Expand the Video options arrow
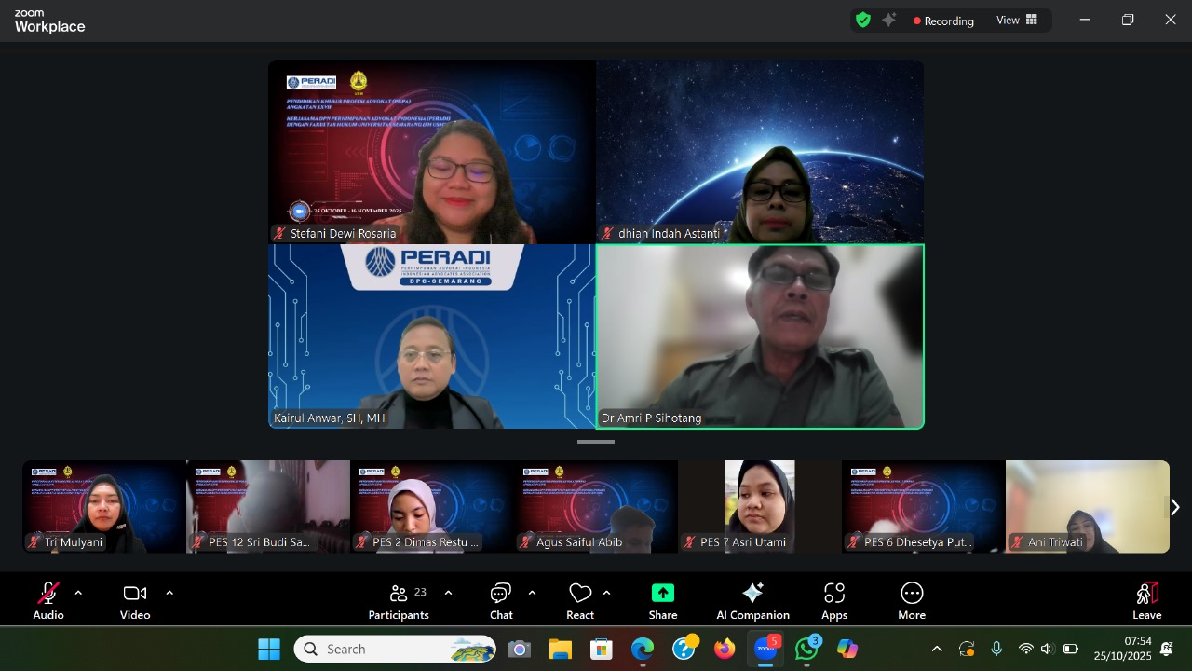 coord(169,593)
